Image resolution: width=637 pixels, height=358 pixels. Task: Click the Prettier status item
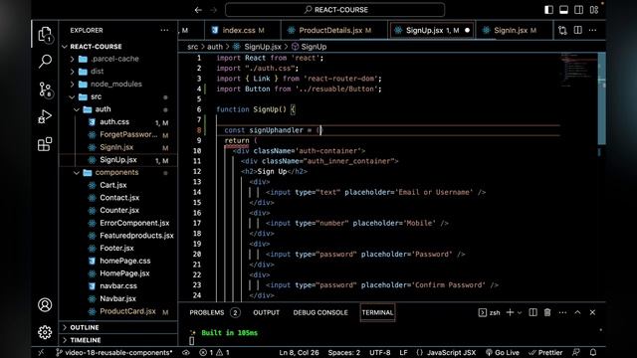pyautogui.click(x=545, y=352)
